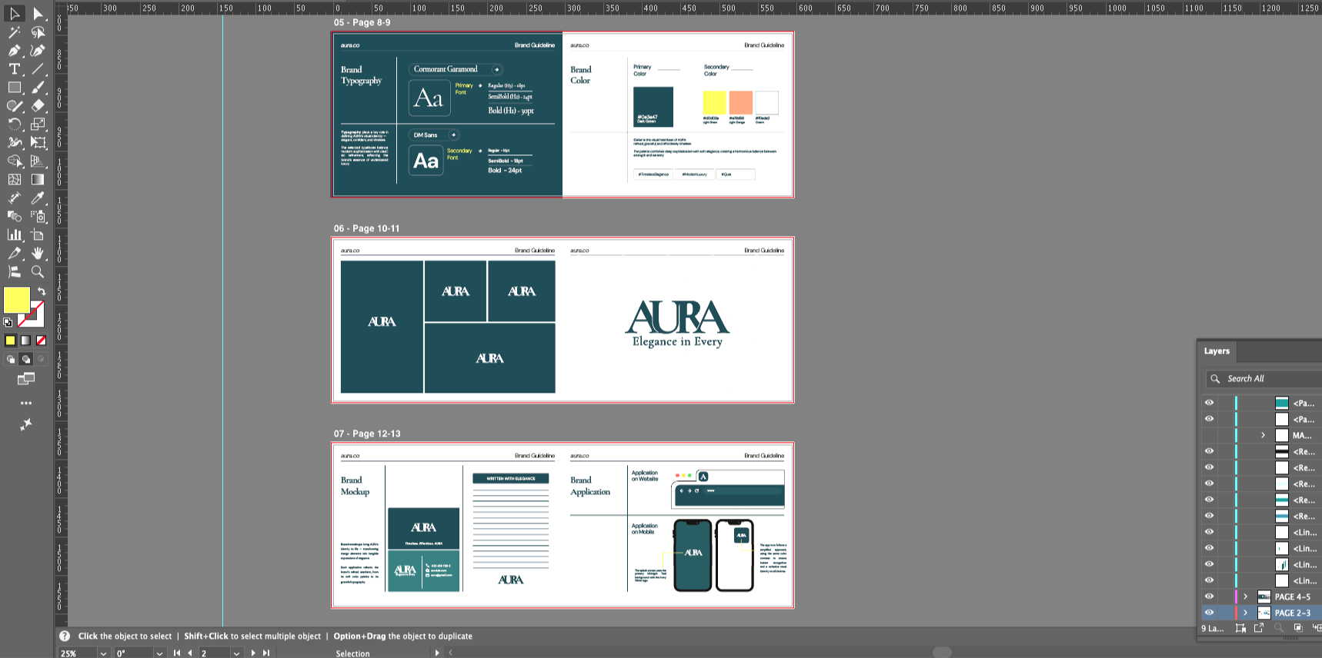The image size is (1322, 658).
Task: Select the Pen tool
Action: pos(15,51)
